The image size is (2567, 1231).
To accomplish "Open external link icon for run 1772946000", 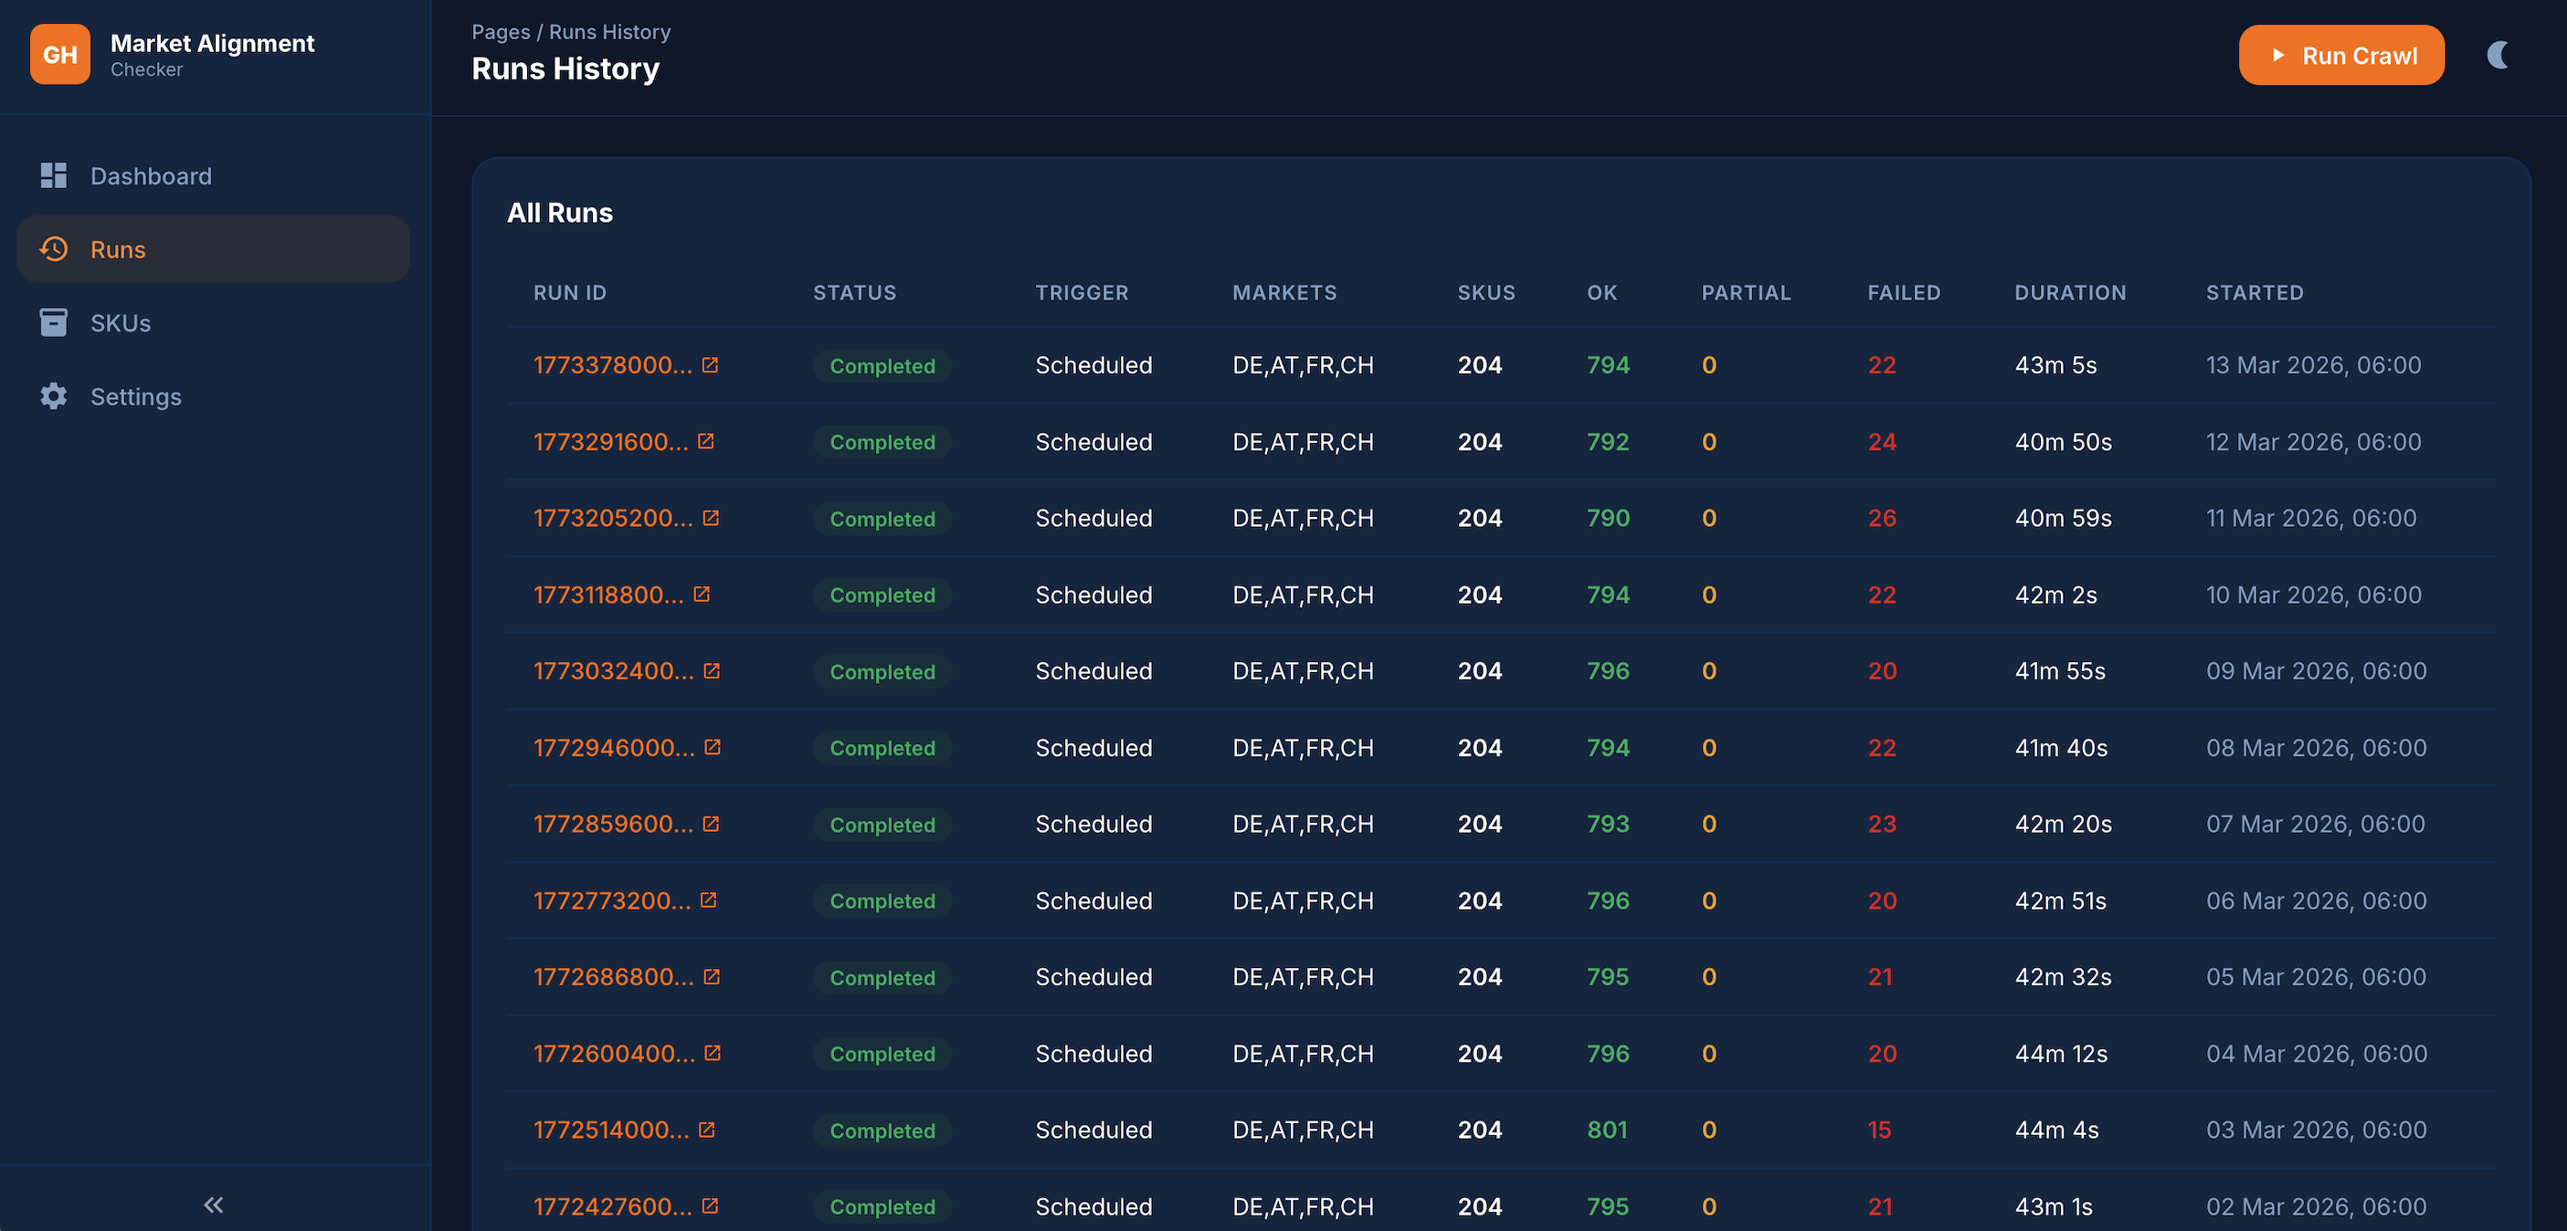I will tap(713, 747).
